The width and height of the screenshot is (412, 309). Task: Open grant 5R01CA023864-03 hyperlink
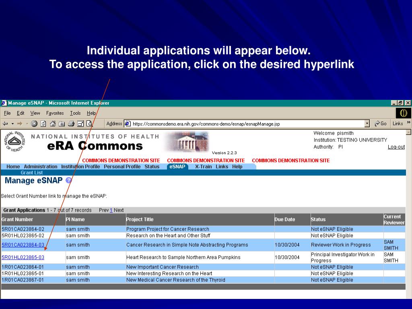[x=23, y=245]
